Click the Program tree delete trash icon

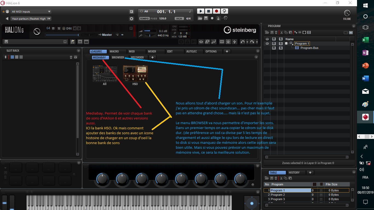pos(276,33)
